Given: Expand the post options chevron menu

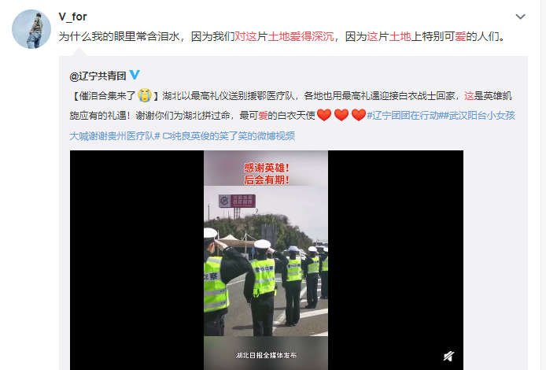Looking at the screenshot, I should tap(520, 17).
